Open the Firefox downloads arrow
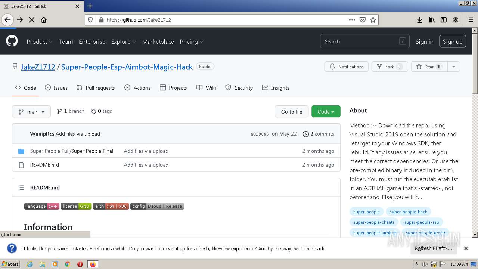The width and height of the screenshot is (478, 269). click(x=420, y=20)
